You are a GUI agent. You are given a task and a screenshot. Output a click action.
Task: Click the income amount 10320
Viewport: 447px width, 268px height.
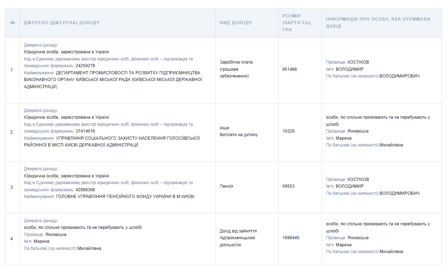pyautogui.click(x=288, y=131)
